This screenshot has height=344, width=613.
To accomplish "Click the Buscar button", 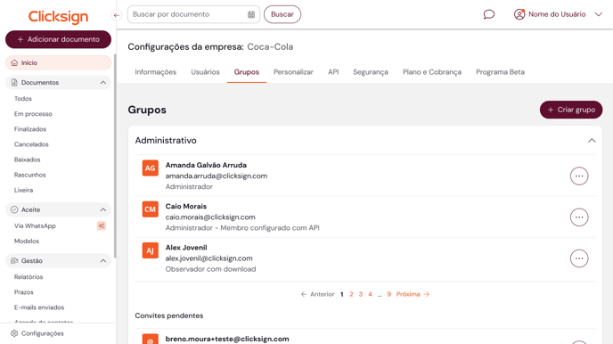I will click(x=282, y=14).
